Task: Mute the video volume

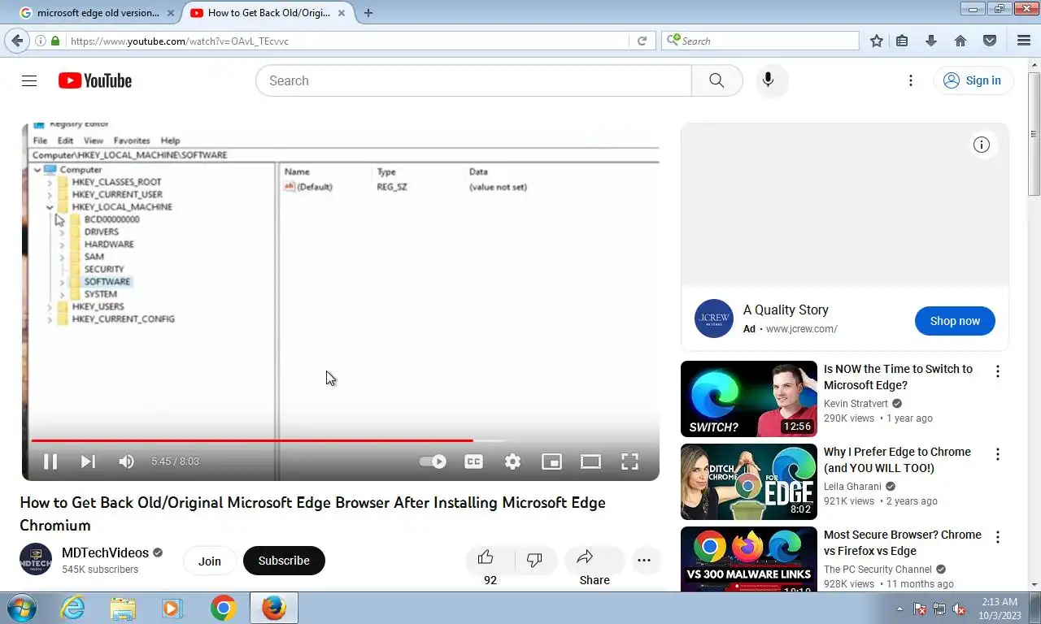Action: click(x=126, y=461)
